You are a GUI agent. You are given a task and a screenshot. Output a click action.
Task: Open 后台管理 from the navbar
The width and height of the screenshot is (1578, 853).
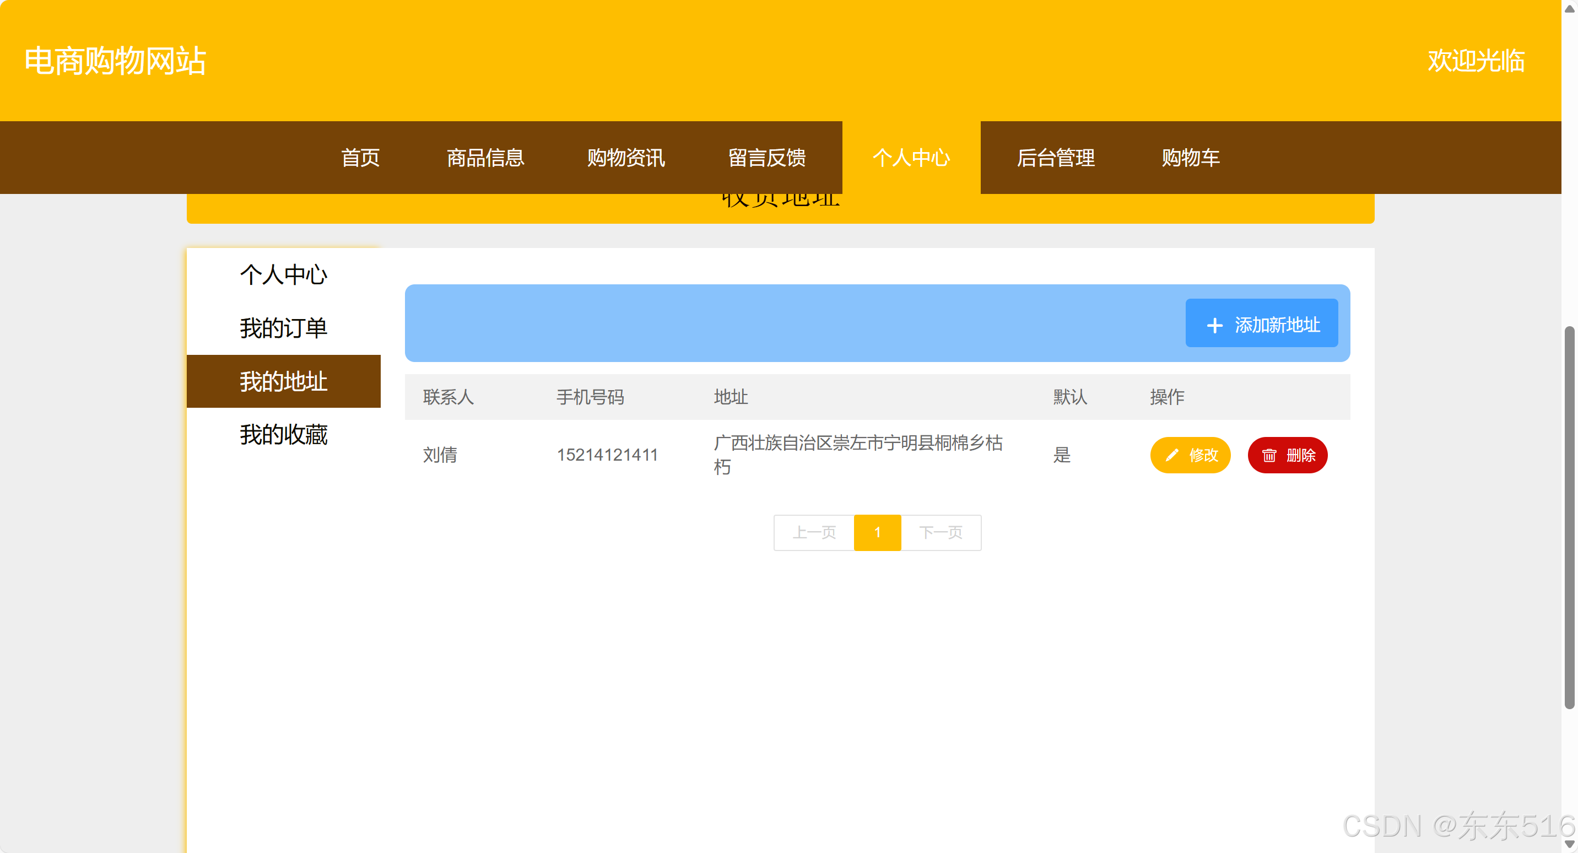(1056, 158)
